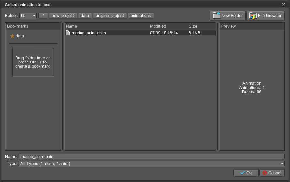Open the D: drive dropdown
The height and width of the screenshot is (182, 290).
[28, 16]
